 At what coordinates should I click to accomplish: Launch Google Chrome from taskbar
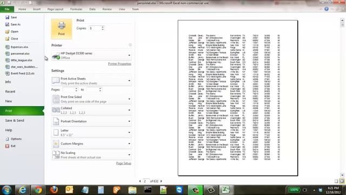coord(38,190)
